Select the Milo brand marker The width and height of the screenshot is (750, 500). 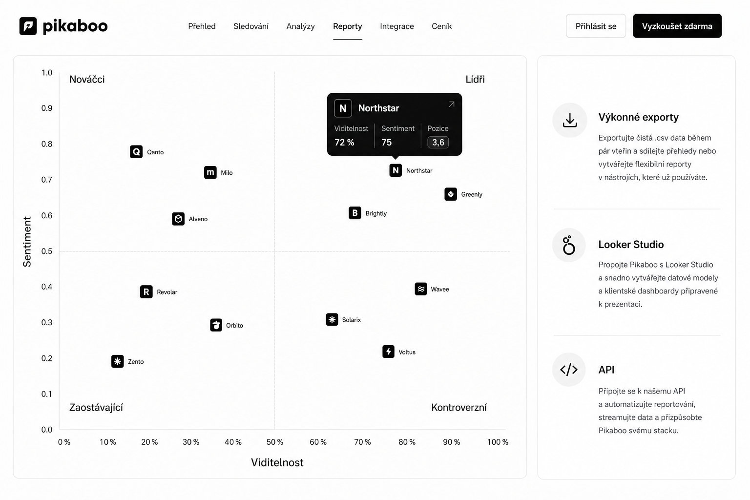tap(210, 172)
